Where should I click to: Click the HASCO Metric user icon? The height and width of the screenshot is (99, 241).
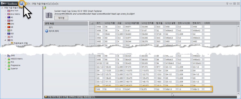[9, 59]
